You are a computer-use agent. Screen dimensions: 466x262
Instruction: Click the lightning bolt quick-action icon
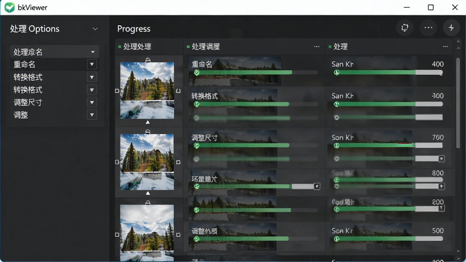(x=451, y=28)
